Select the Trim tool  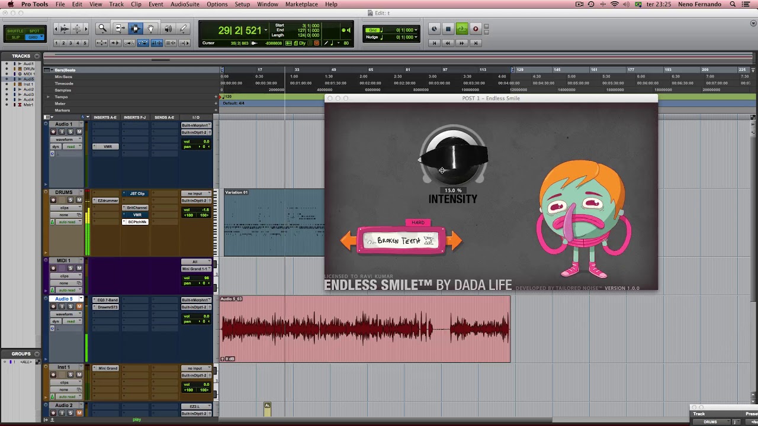(120, 28)
